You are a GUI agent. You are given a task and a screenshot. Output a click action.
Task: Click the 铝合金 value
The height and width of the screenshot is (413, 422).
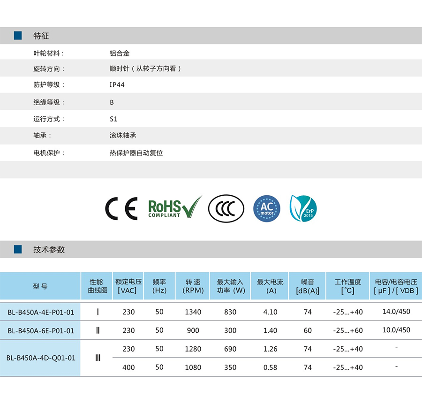pos(120,54)
